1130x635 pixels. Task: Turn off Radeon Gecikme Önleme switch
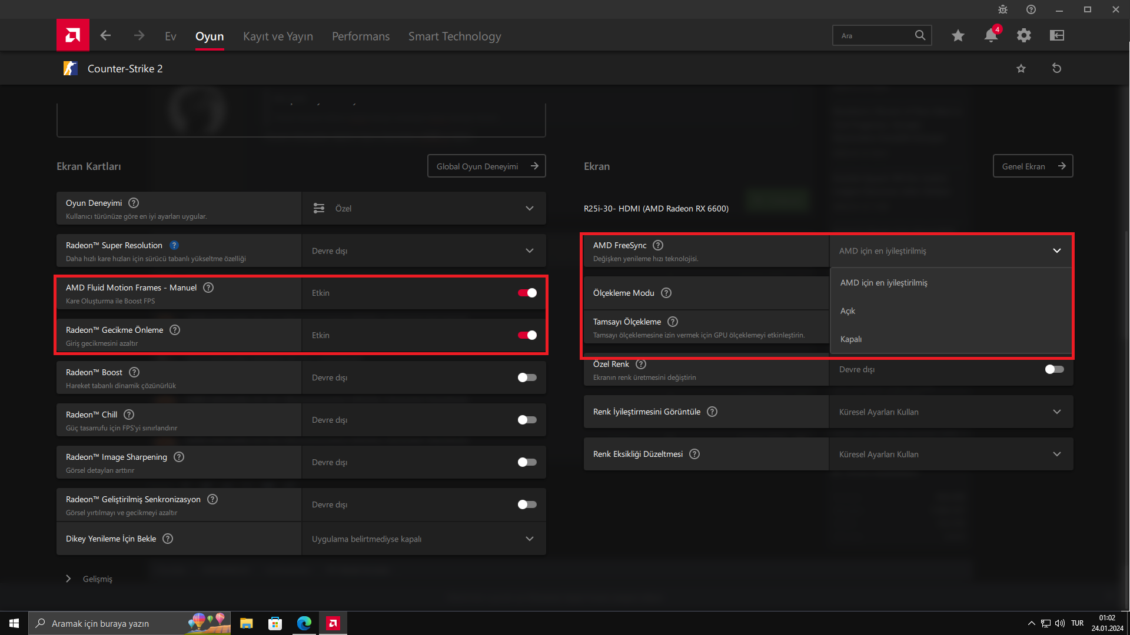(527, 335)
